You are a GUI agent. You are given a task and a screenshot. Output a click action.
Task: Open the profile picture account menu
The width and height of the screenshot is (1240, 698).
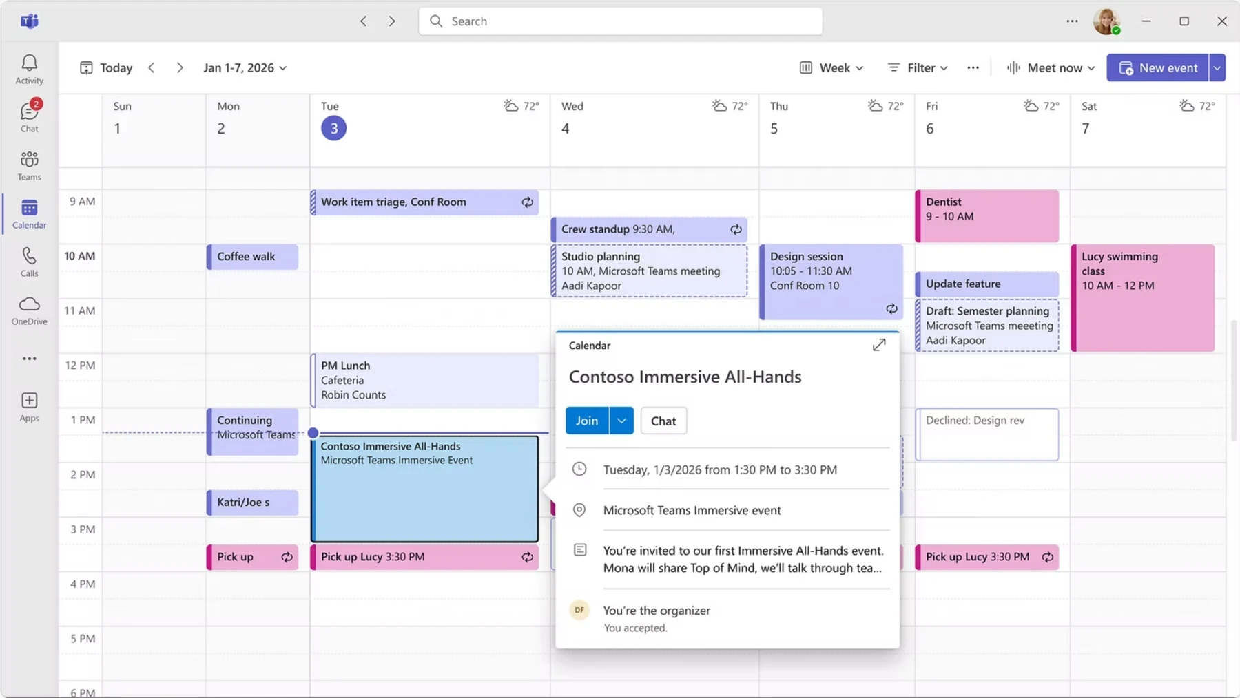click(1106, 21)
